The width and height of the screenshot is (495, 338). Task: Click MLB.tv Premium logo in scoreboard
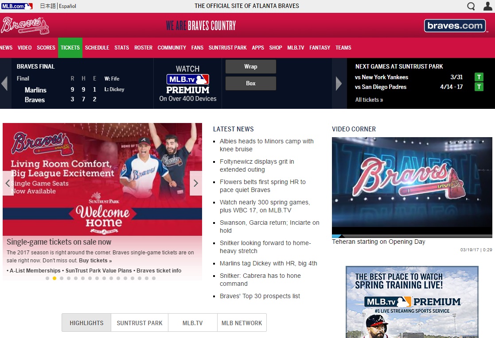(x=188, y=84)
